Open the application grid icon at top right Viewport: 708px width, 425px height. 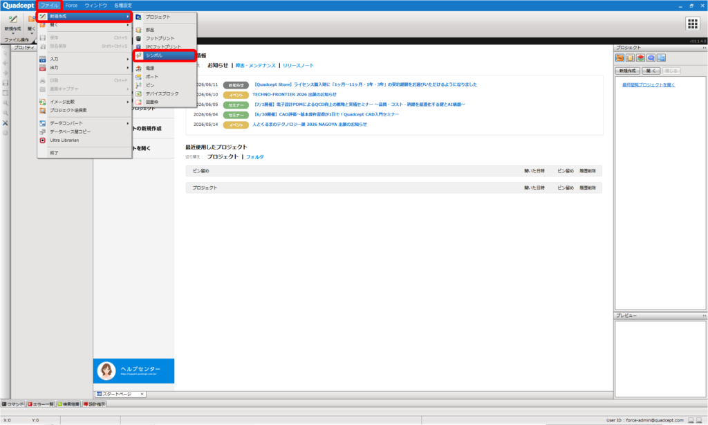click(693, 24)
